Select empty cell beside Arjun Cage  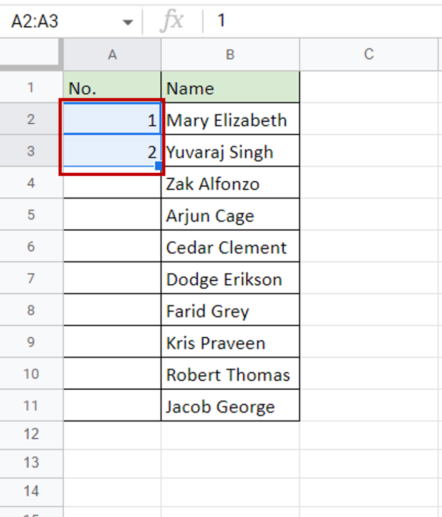coord(112,214)
